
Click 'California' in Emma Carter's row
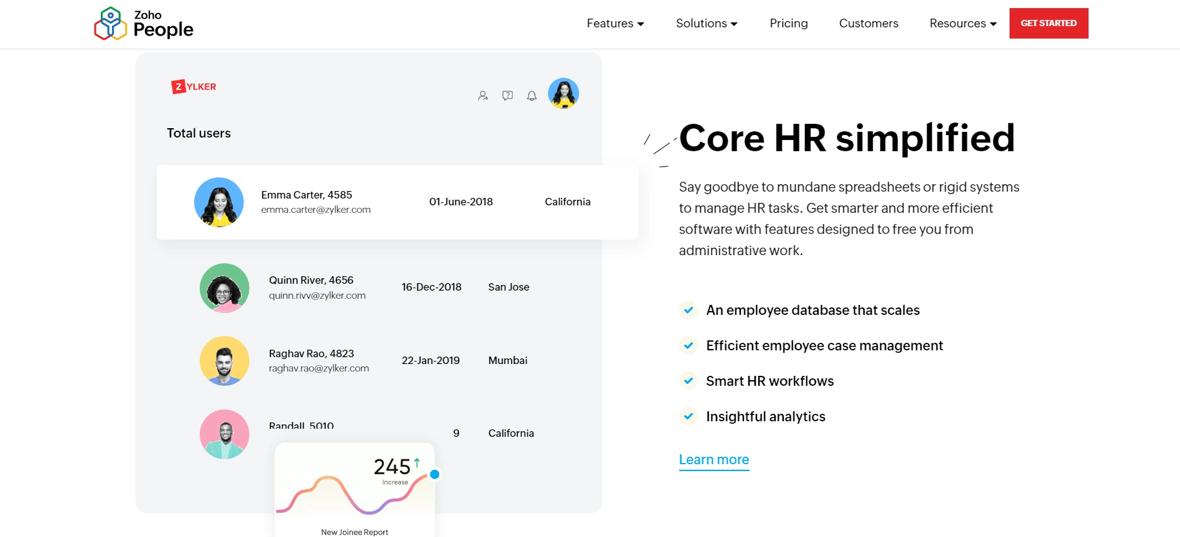coord(568,202)
